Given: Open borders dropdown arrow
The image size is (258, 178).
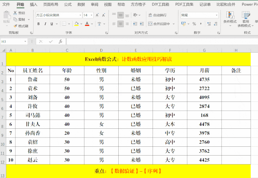Looking at the screenshot, I should tap(69, 24).
